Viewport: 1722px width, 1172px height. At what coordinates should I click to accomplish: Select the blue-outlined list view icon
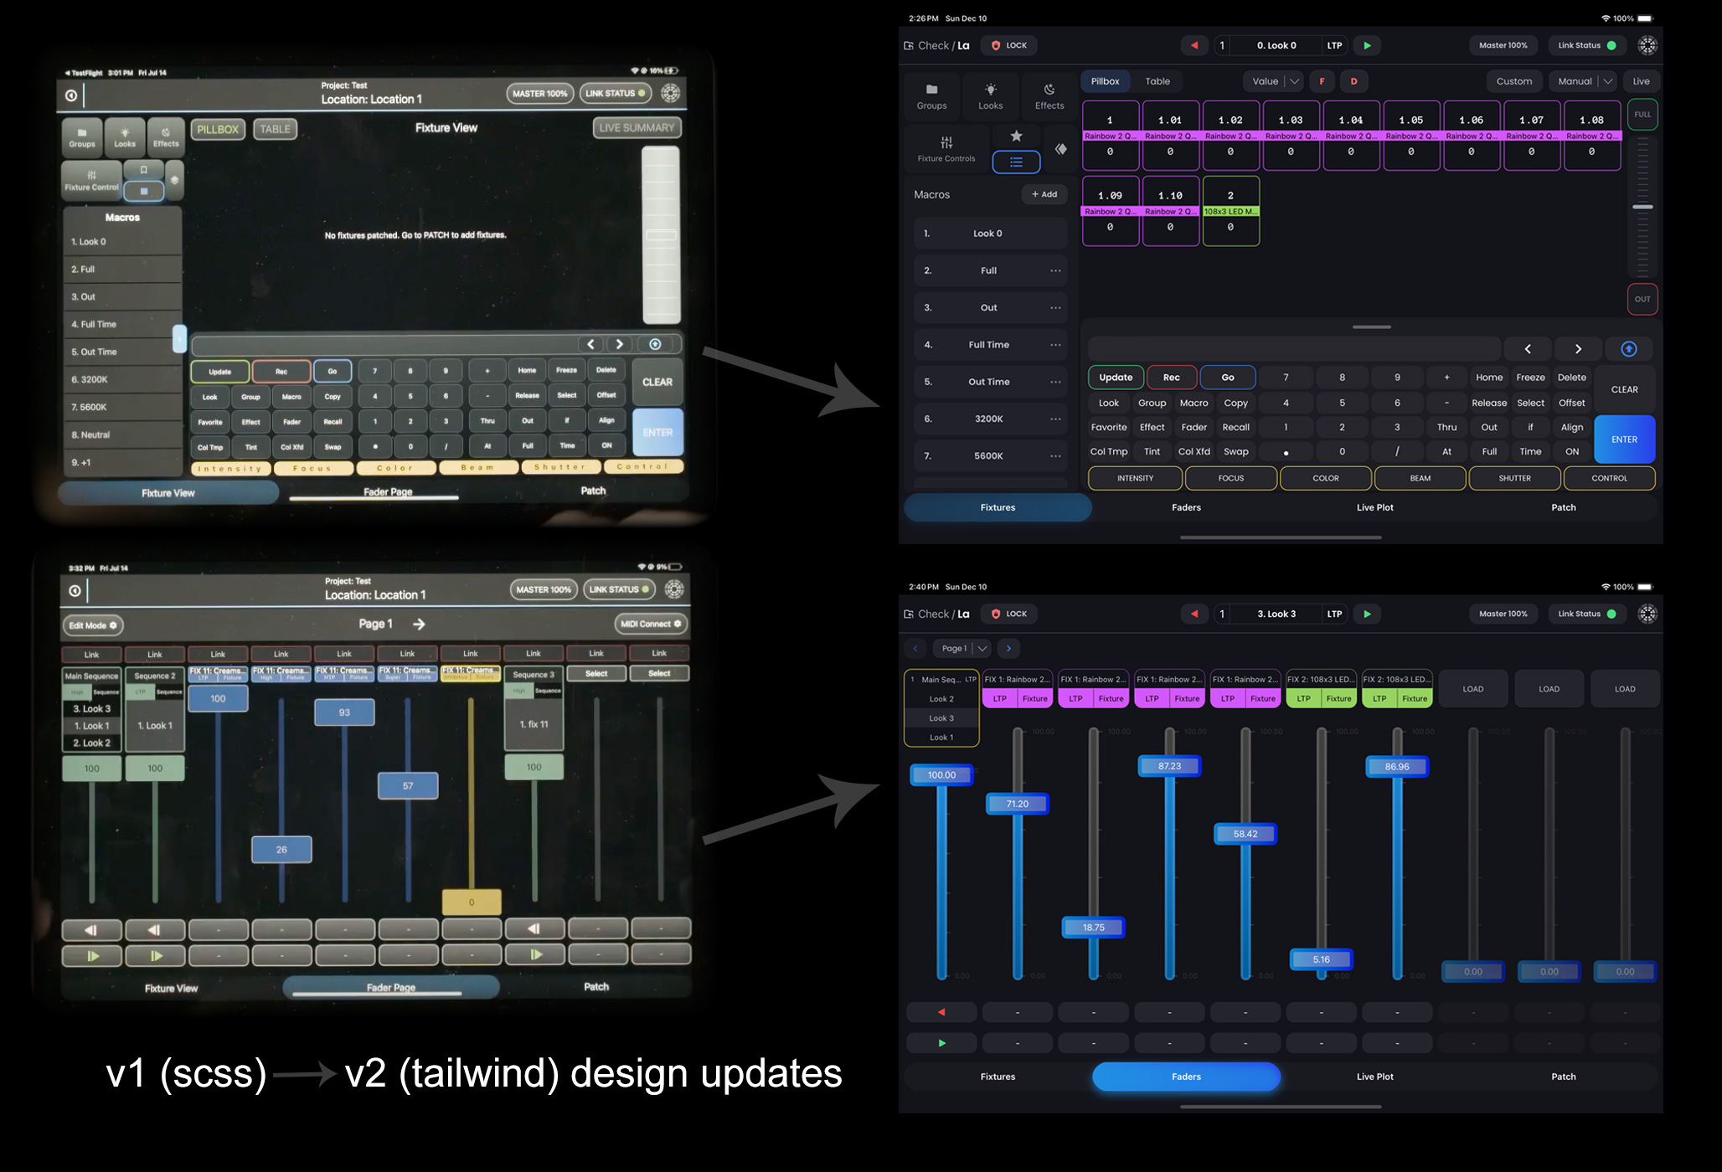1016,162
